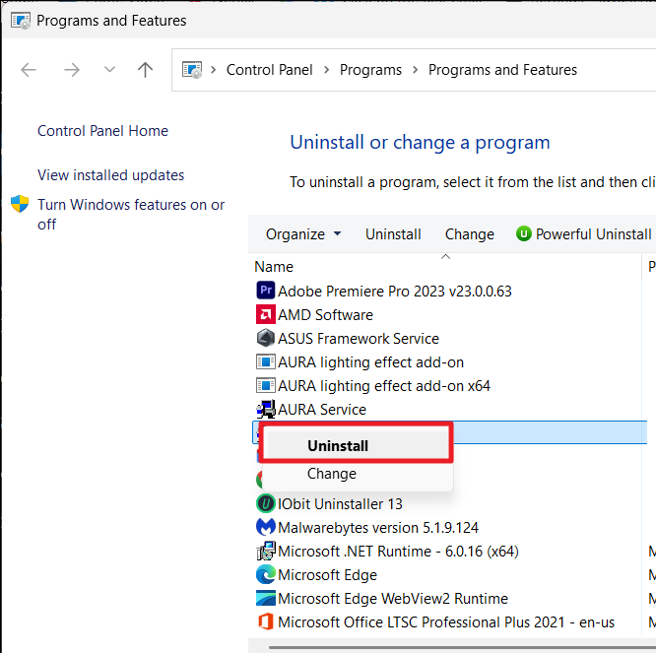Click the Microsoft Office LTSC icon
Screen dimensions: 656x653
click(266, 621)
